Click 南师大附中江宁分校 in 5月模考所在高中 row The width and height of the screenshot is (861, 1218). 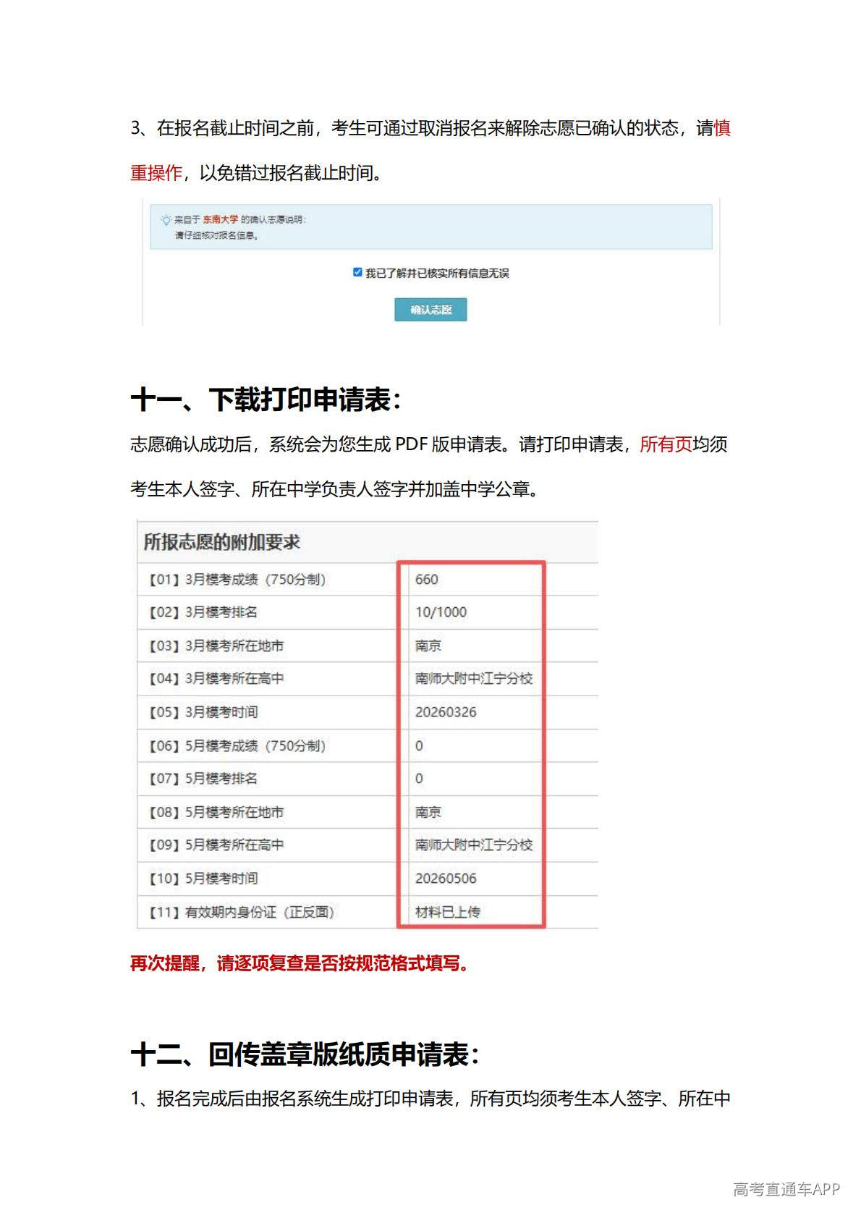pos(474,845)
